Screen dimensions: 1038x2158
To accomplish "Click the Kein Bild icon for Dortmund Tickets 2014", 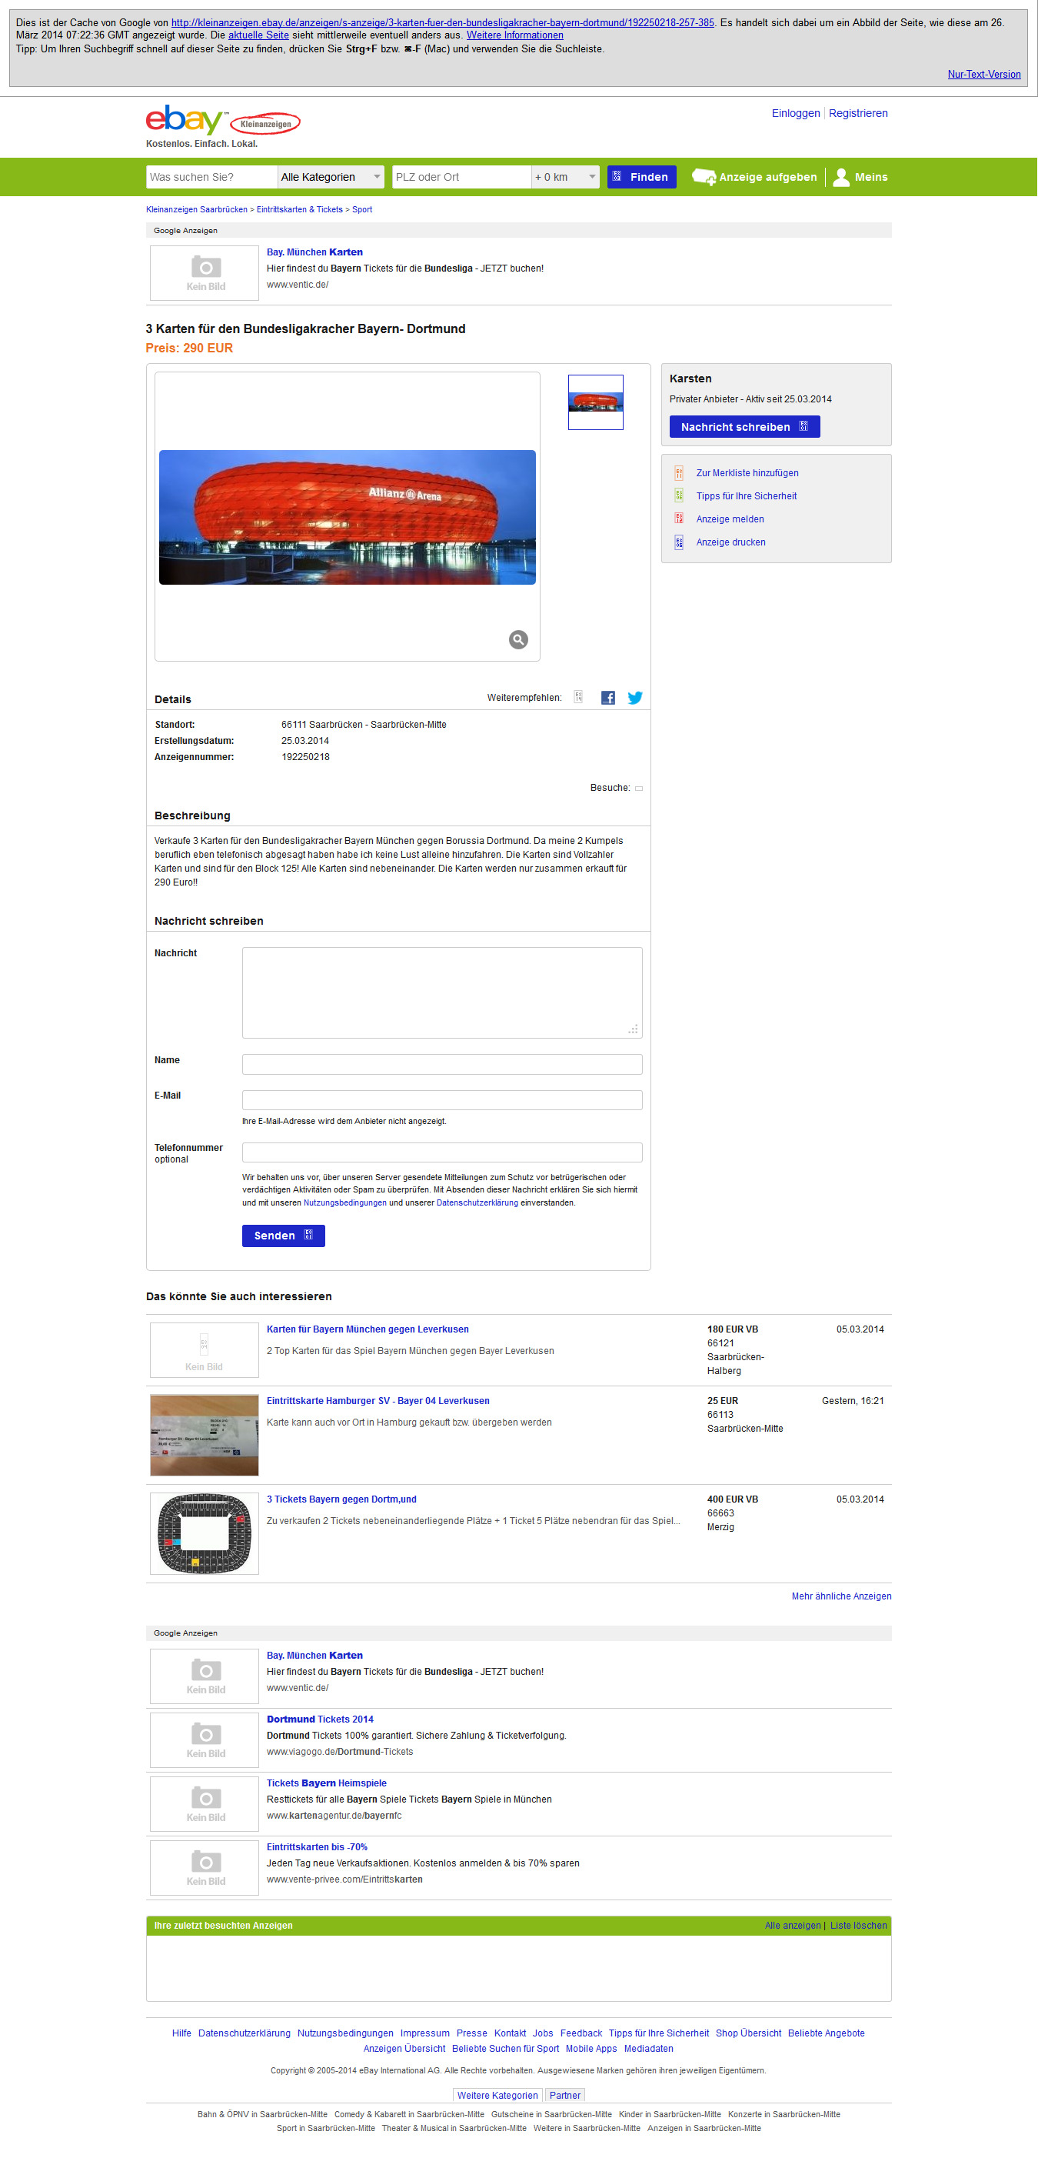I will coord(205,1740).
